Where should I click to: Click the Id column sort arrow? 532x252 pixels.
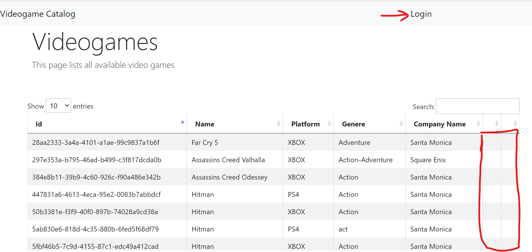point(182,122)
